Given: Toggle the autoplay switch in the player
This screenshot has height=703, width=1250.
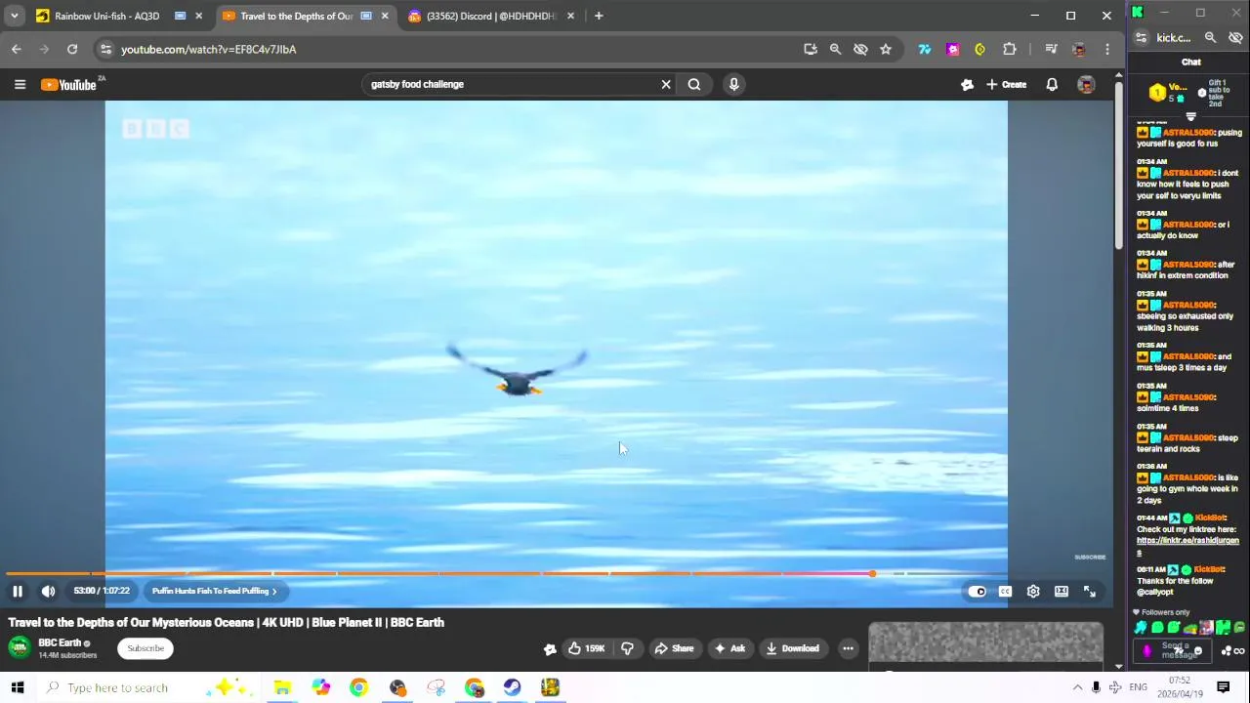Looking at the screenshot, I should (x=977, y=591).
